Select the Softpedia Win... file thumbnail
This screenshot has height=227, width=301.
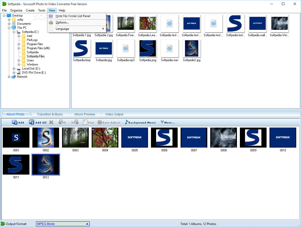(x=280, y=23)
